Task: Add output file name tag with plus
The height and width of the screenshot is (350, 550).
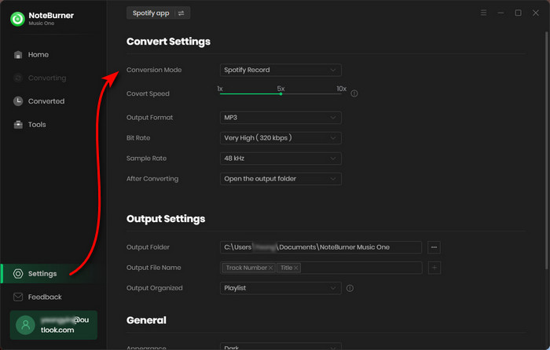Action: coord(434,268)
